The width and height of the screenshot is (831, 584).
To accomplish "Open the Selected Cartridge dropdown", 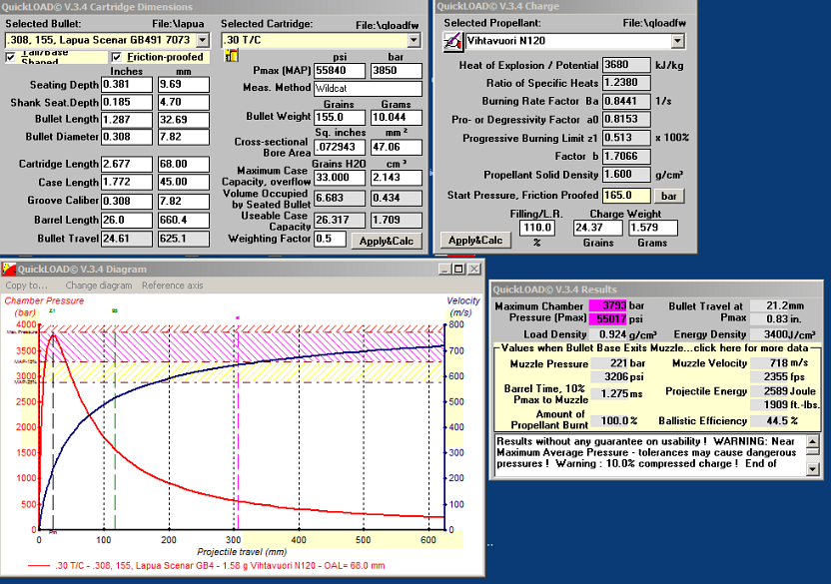I will tap(414, 40).
